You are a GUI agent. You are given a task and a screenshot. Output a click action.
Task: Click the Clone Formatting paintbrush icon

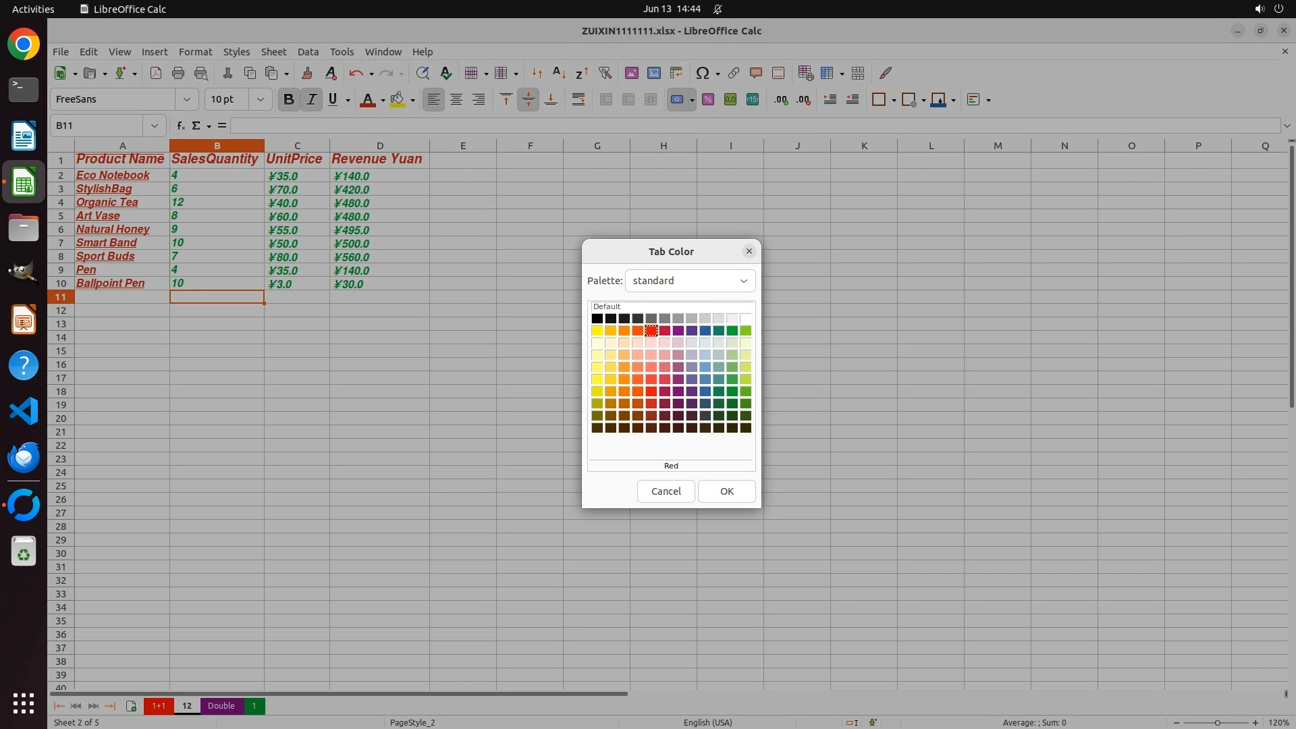pos(307,74)
